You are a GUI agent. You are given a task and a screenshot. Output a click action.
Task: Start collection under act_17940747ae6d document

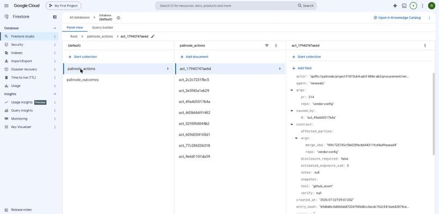[x=307, y=57]
